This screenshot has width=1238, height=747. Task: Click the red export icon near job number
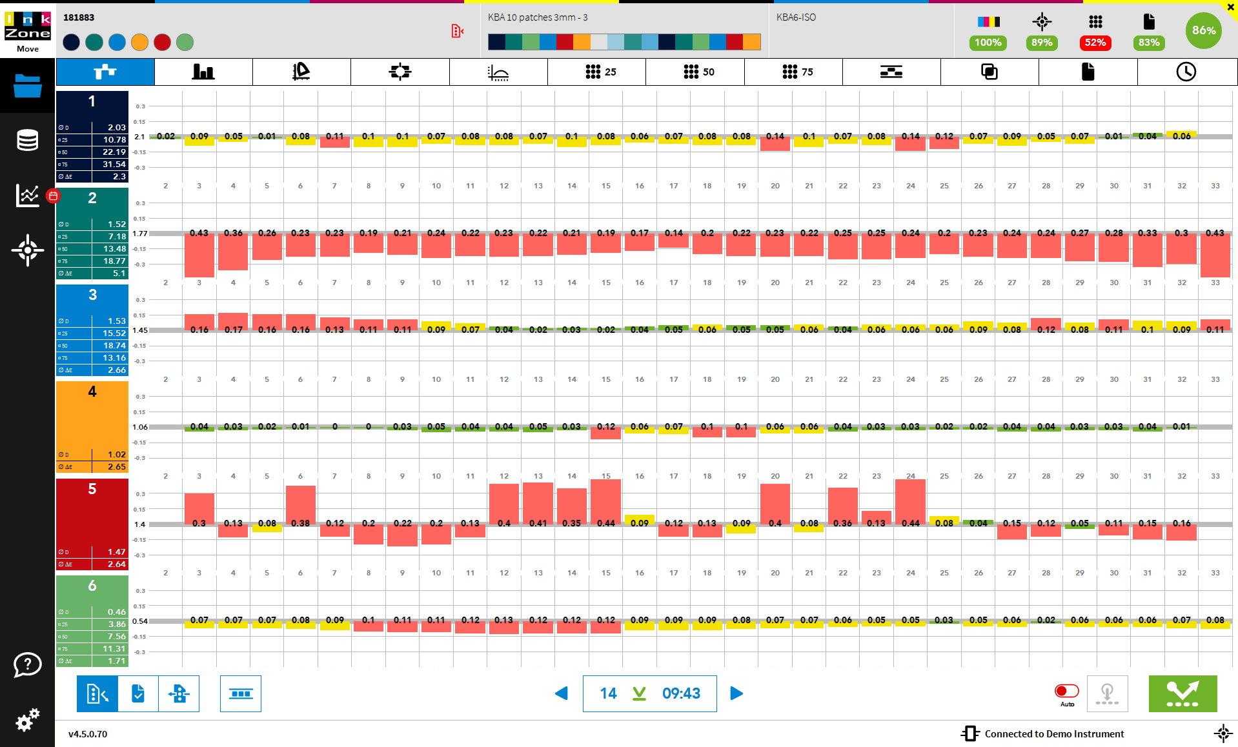pos(457,31)
